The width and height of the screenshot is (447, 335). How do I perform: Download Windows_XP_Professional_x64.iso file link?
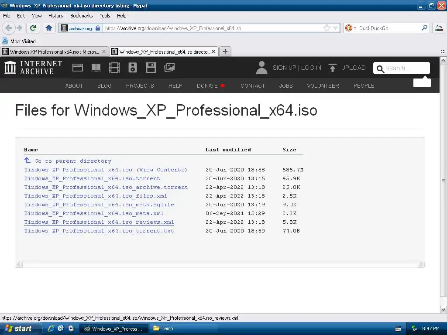pos(78,170)
